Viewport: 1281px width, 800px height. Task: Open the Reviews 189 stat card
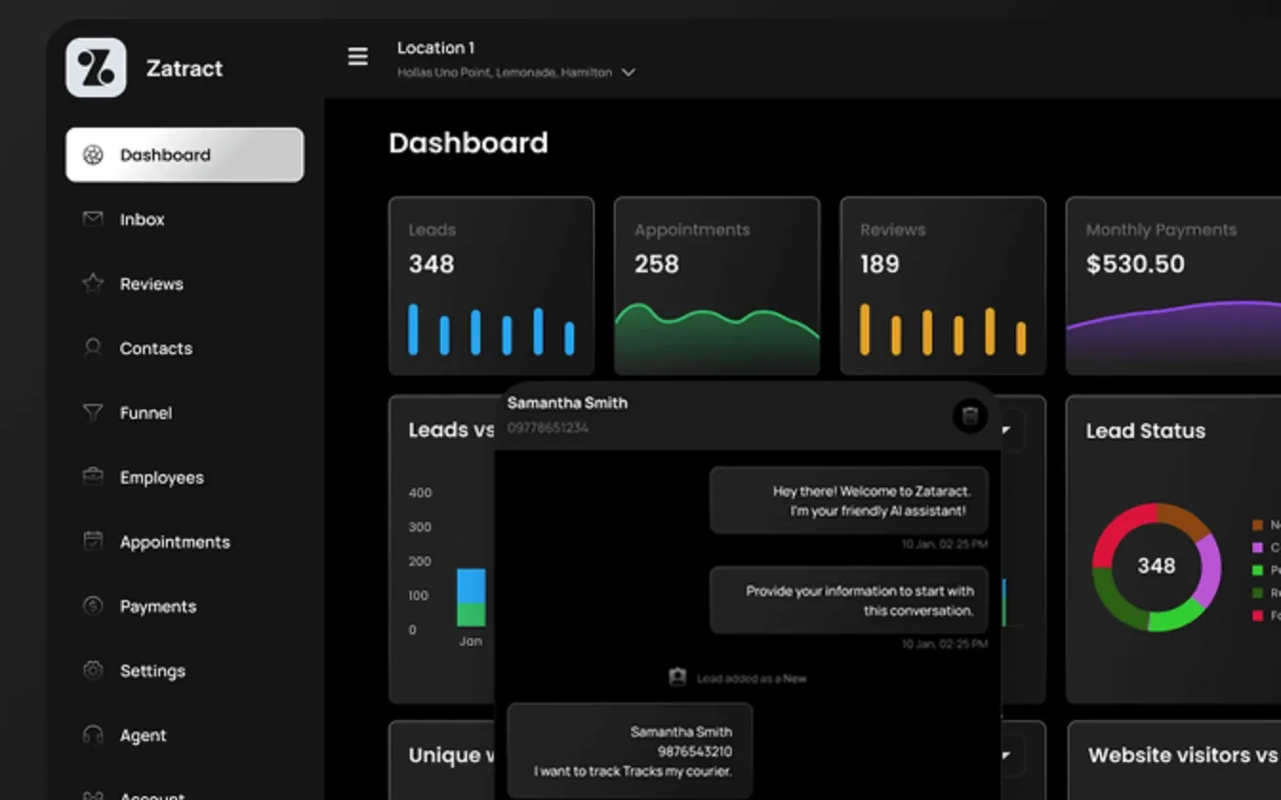pos(943,286)
